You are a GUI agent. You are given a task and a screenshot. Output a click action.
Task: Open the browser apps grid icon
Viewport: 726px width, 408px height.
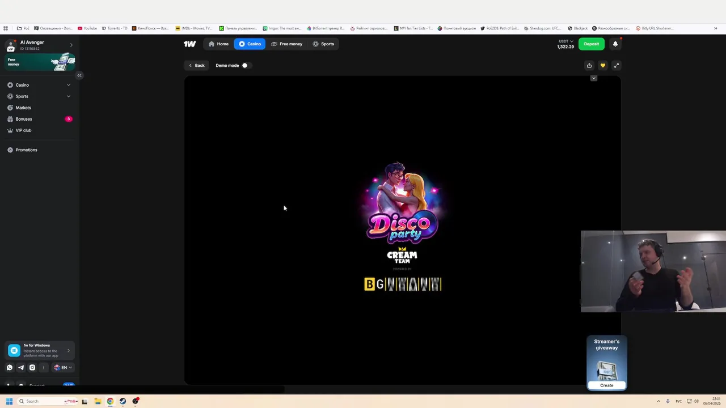pos(6,28)
